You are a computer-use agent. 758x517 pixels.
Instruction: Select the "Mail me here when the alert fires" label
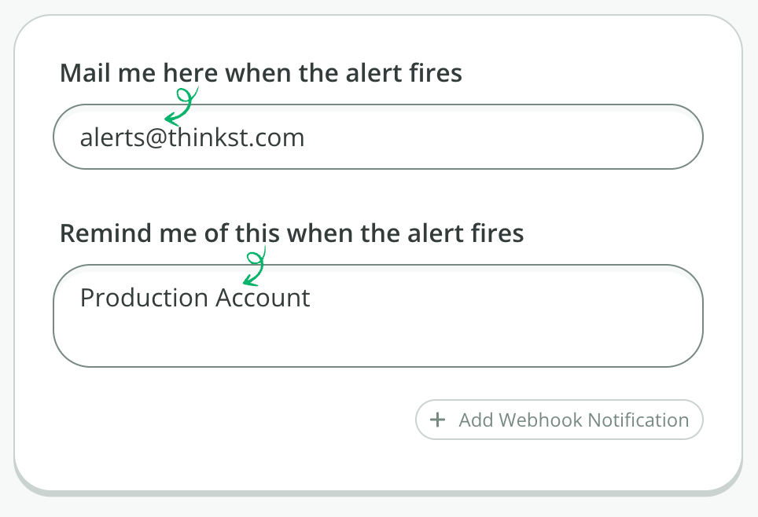pyautogui.click(x=260, y=73)
